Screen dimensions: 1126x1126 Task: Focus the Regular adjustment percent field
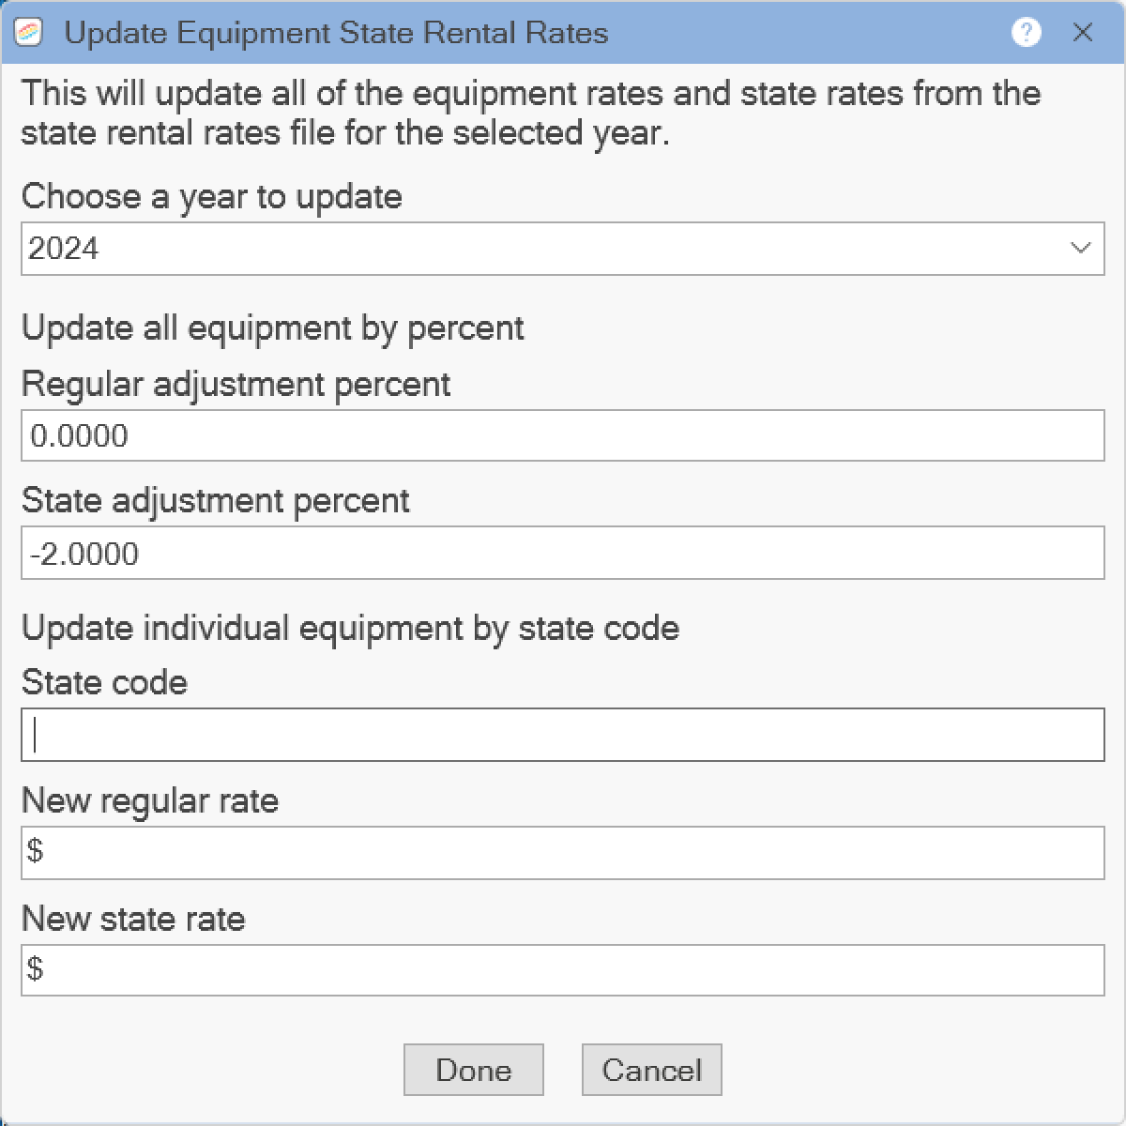[x=563, y=435]
